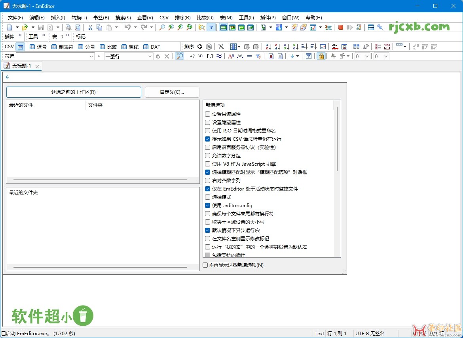Toggle the Filter funnel toolbar icon
The width and height of the screenshot is (463, 338).
click(x=211, y=27)
